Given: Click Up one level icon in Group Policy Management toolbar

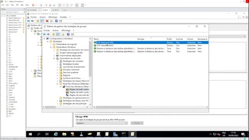Looking at the screenshot, I should (x=38, y=21).
